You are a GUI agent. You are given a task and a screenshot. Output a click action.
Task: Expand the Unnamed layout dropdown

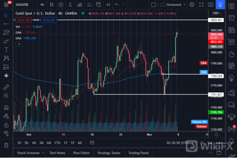click(x=185, y=5)
